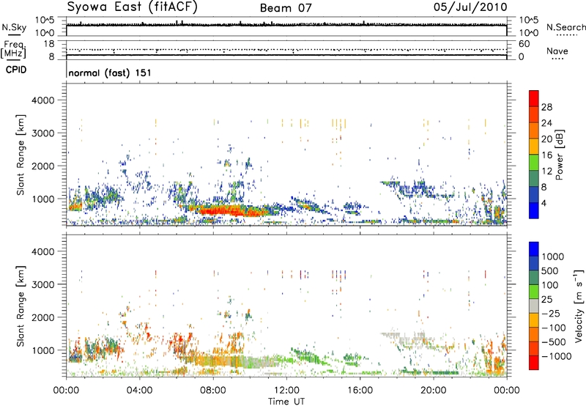Click the '1000' tick at the top of the velocity colorbar
This screenshot has width=586, height=406.
coord(552,256)
